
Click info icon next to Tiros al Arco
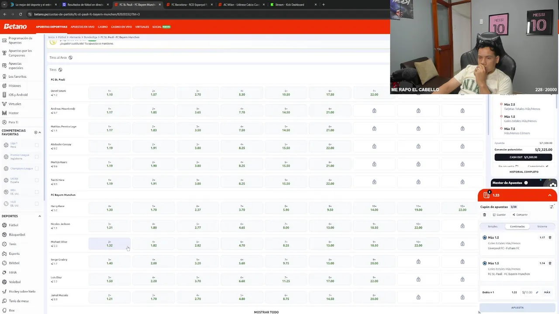pyautogui.click(x=70, y=58)
